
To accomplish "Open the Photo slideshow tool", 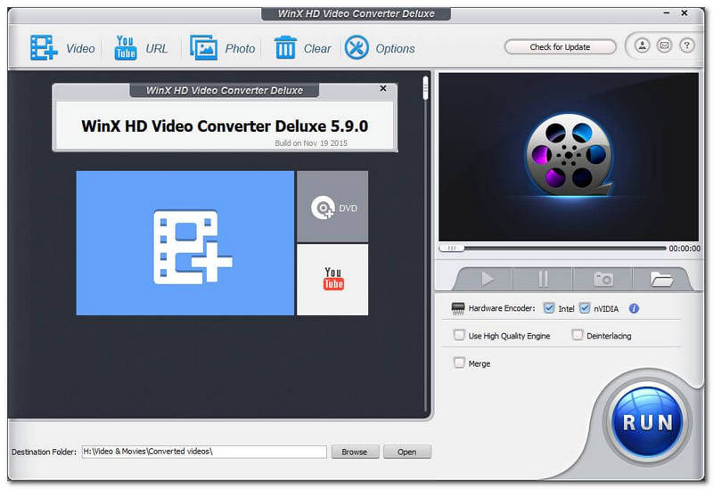I will [203, 48].
